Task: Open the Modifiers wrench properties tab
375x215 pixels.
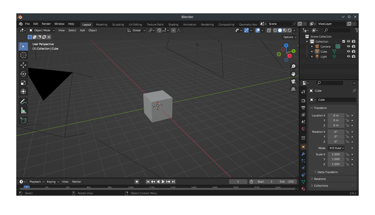Action: tap(303, 154)
